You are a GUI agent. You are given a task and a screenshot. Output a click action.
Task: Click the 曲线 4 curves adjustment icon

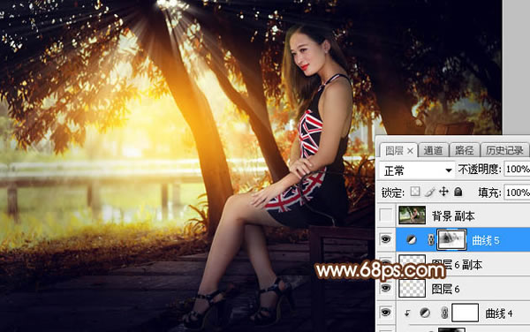[425, 313]
